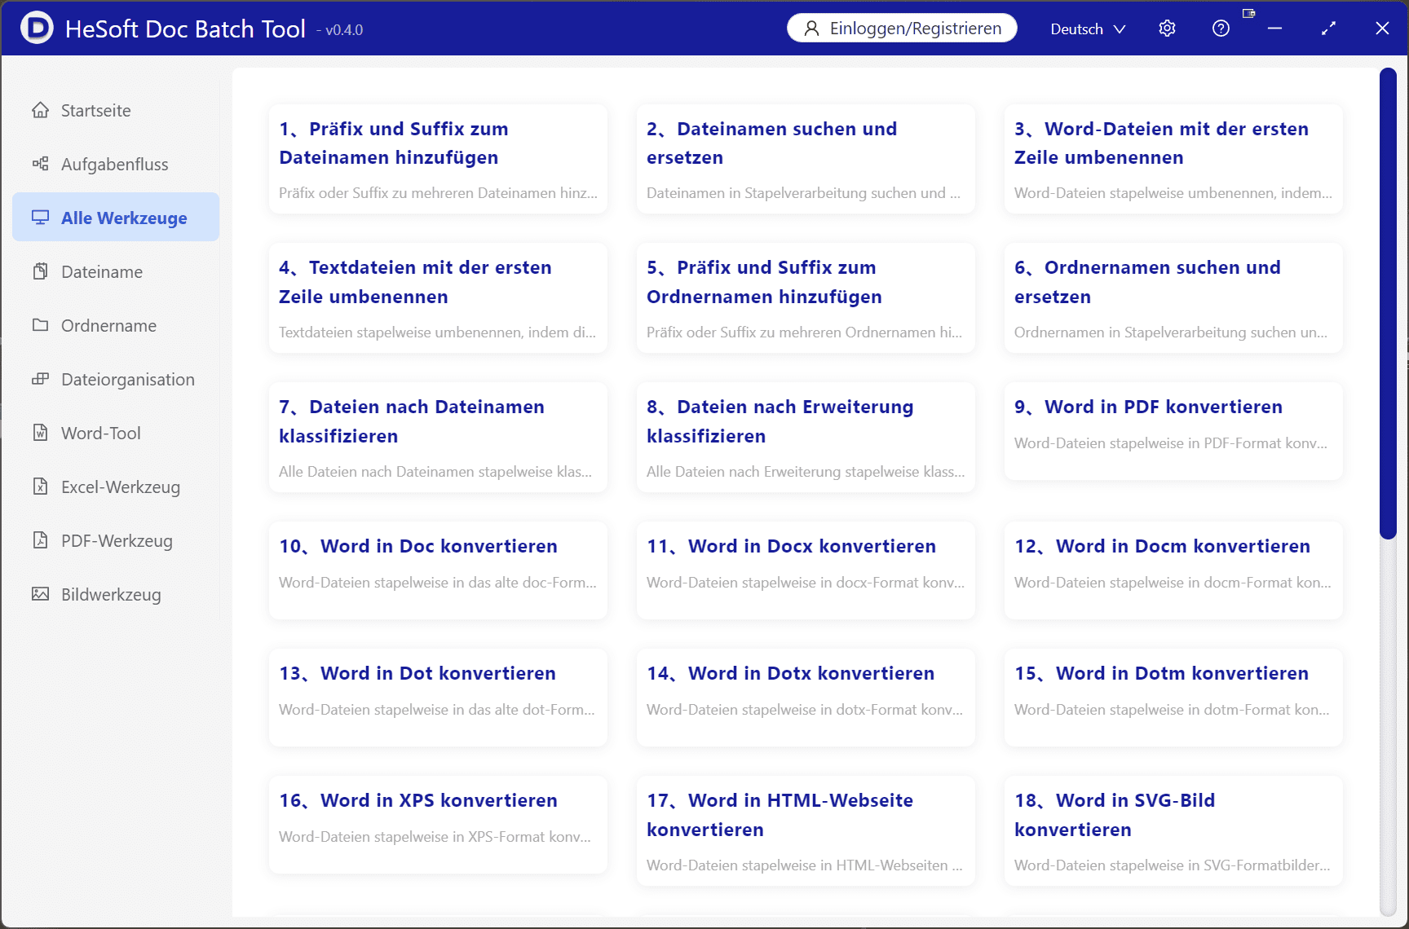Click the Dateiname file icon
Screen dimensions: 1409x929
[40, 271]
